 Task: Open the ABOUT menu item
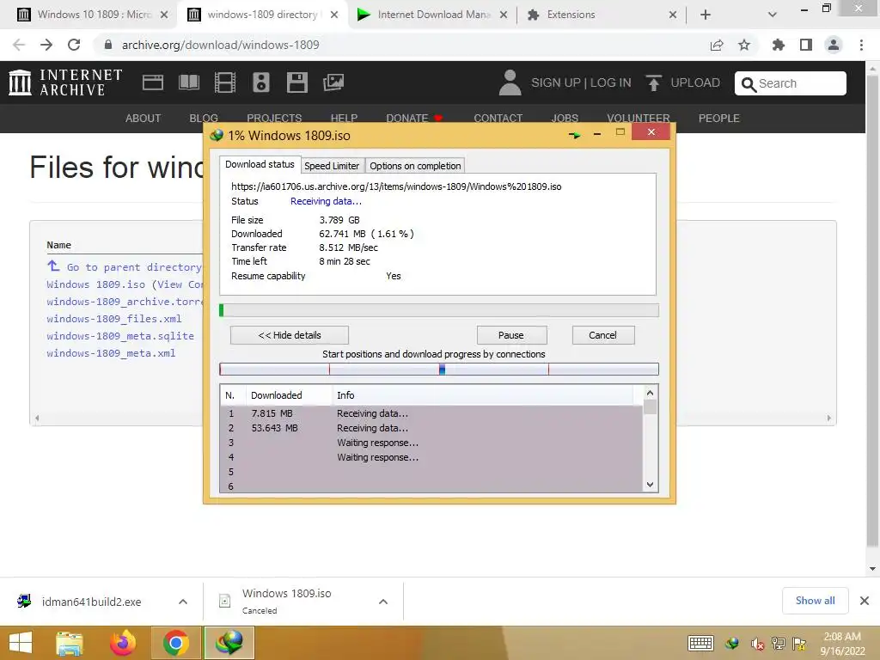pos(143,118)
